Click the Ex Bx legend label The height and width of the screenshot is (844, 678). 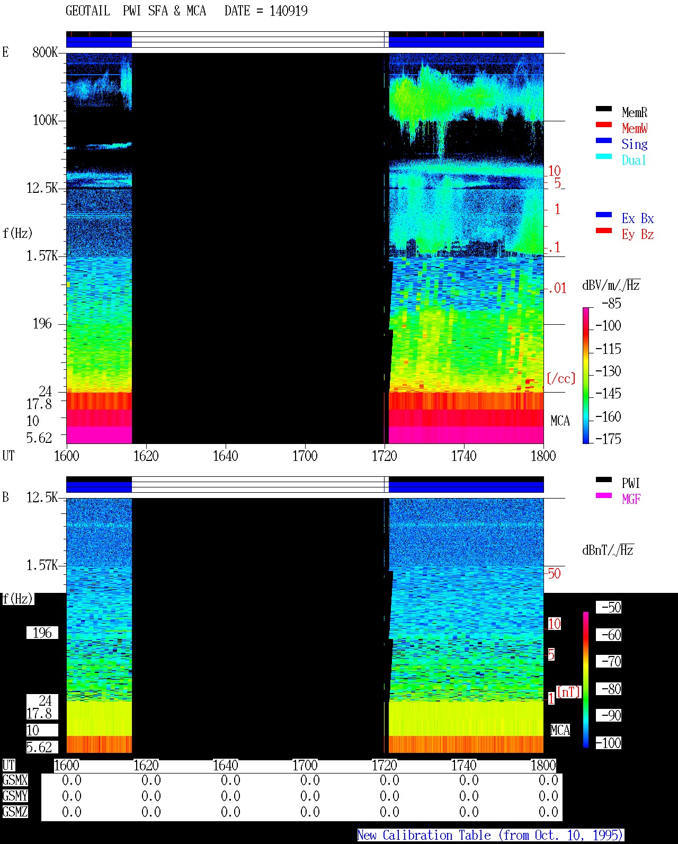click(x=638, y=218)
